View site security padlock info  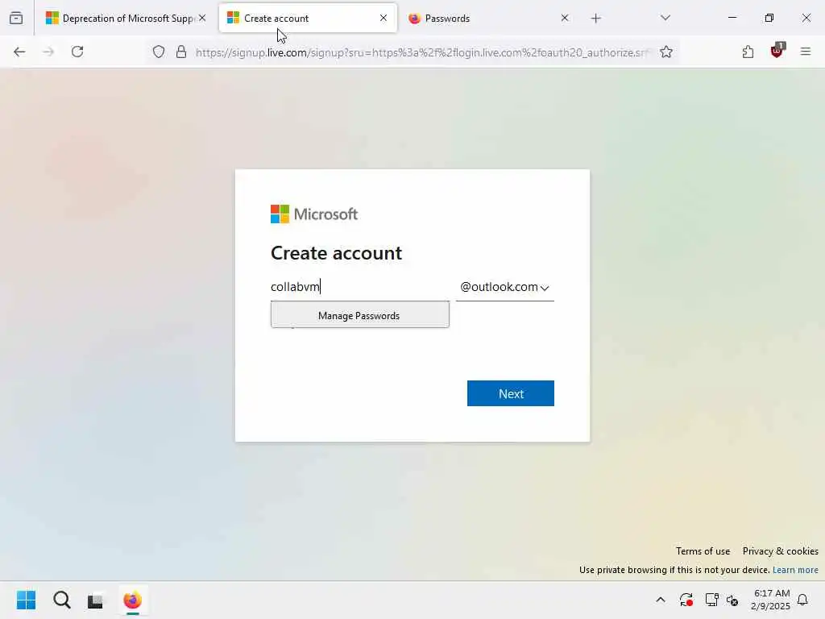[x=181, y=52]
